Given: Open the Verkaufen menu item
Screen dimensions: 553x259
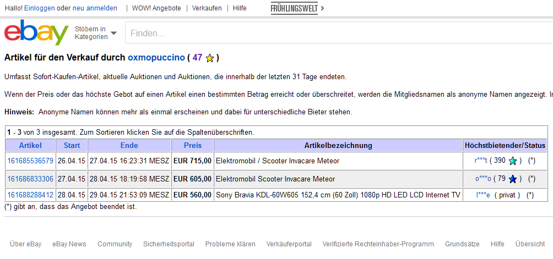Looking at the screenshot, I should 207,8.
